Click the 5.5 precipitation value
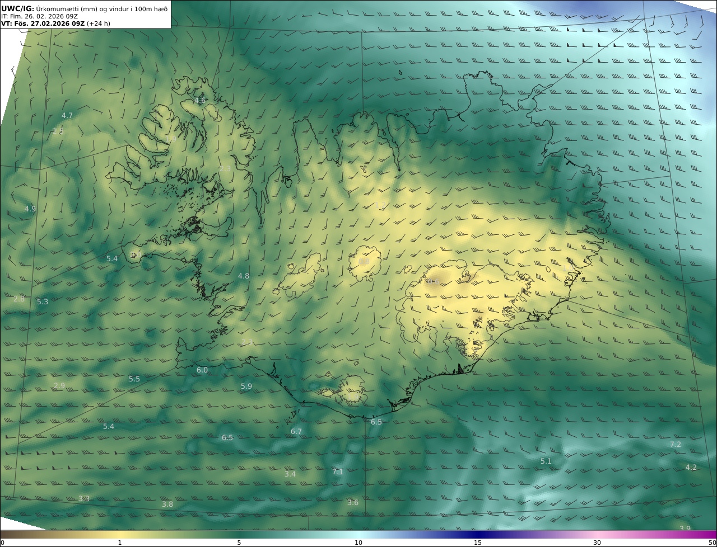717x547 pixels. pos(134,379)
